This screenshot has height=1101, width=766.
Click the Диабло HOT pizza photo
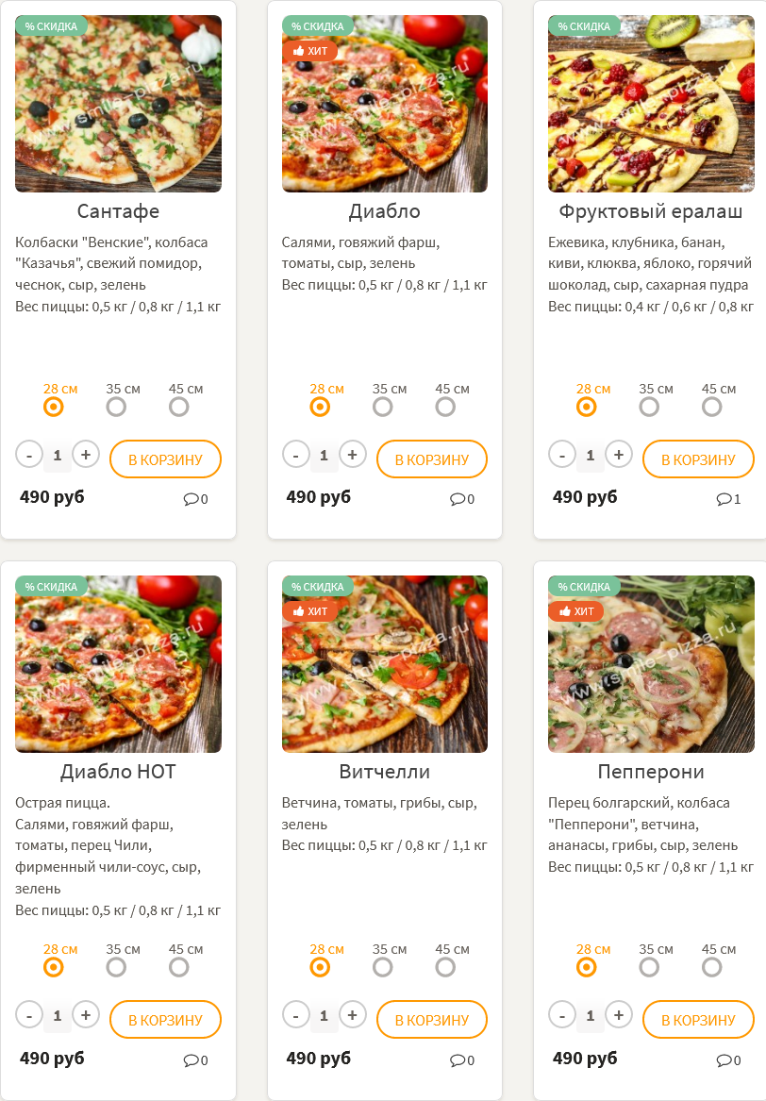point(118,664)
